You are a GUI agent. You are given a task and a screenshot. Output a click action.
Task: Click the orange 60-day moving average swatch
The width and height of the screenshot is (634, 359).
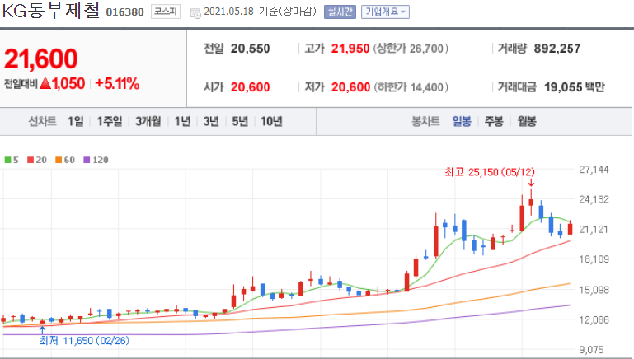pyautogui.click(x=59, y=160)
